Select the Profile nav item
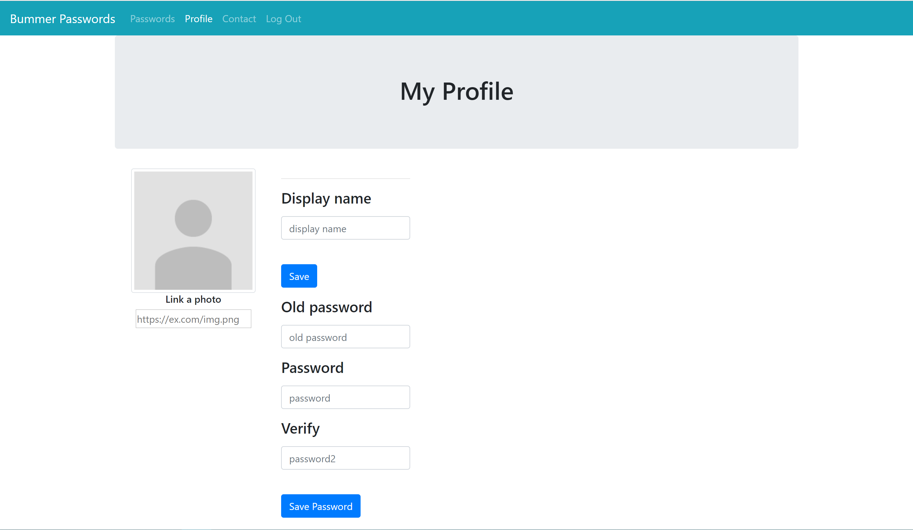The image size is (913, 530). 199,19
